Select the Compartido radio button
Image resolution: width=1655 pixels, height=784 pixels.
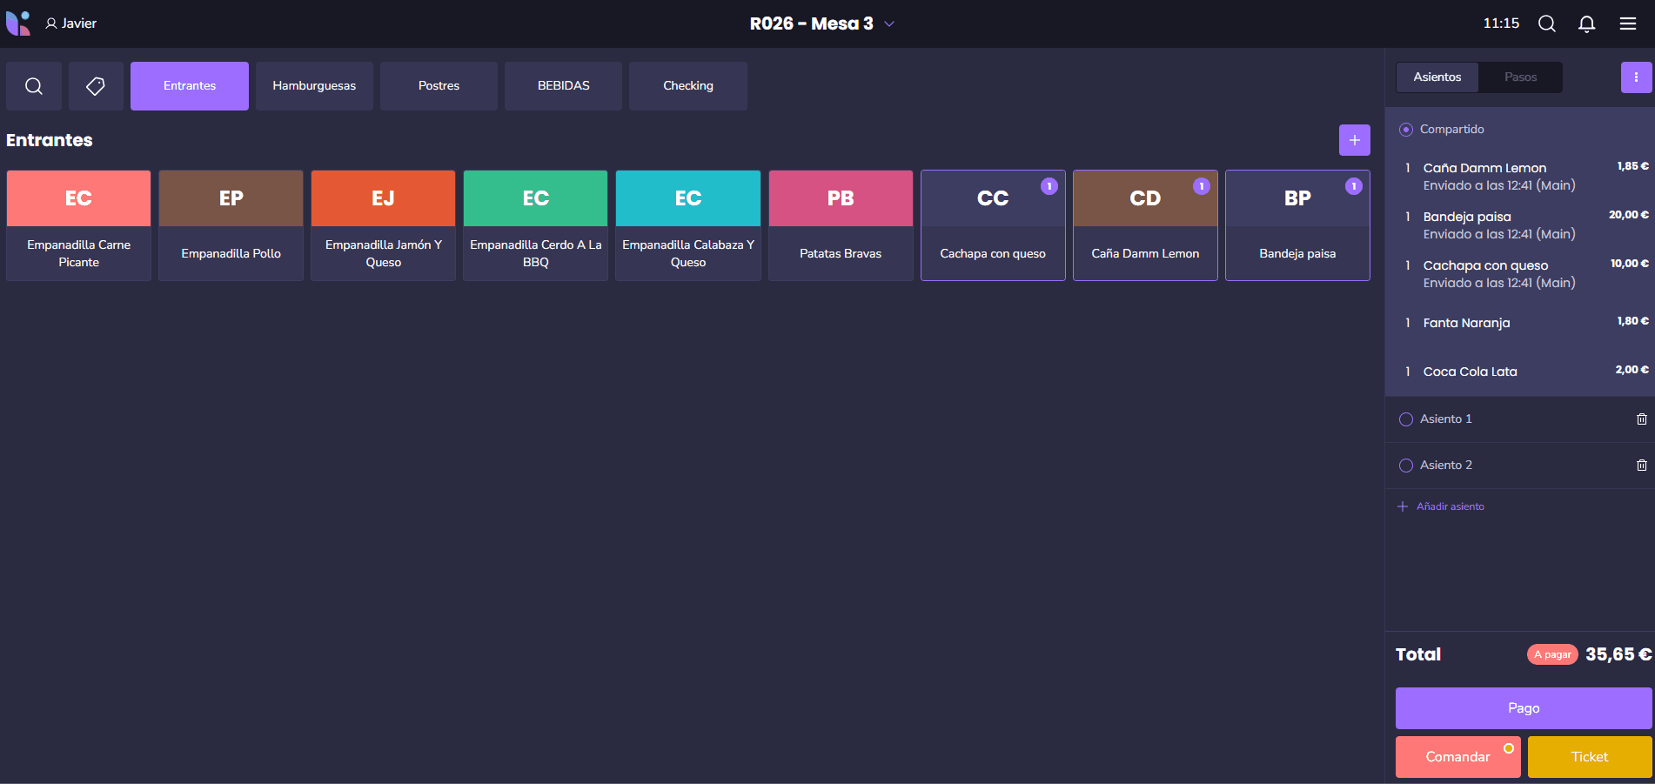pyautogui.click(x=1406, y=130)
